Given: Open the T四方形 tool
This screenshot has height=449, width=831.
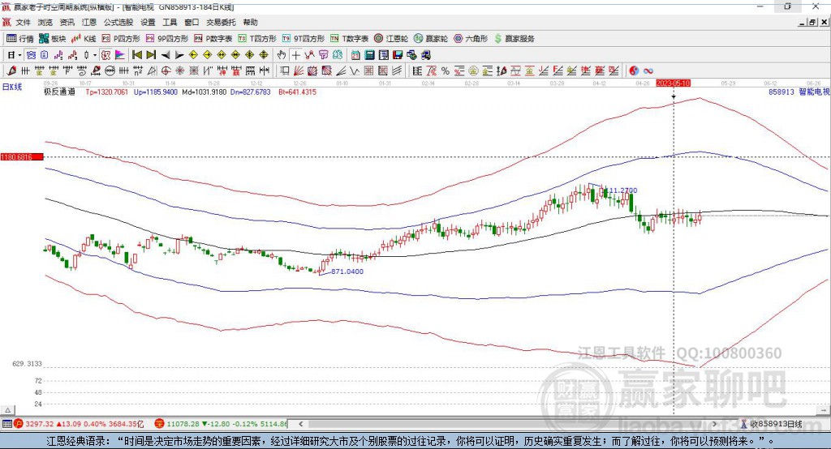Looking at the screenshot, I should pos(257,39).
